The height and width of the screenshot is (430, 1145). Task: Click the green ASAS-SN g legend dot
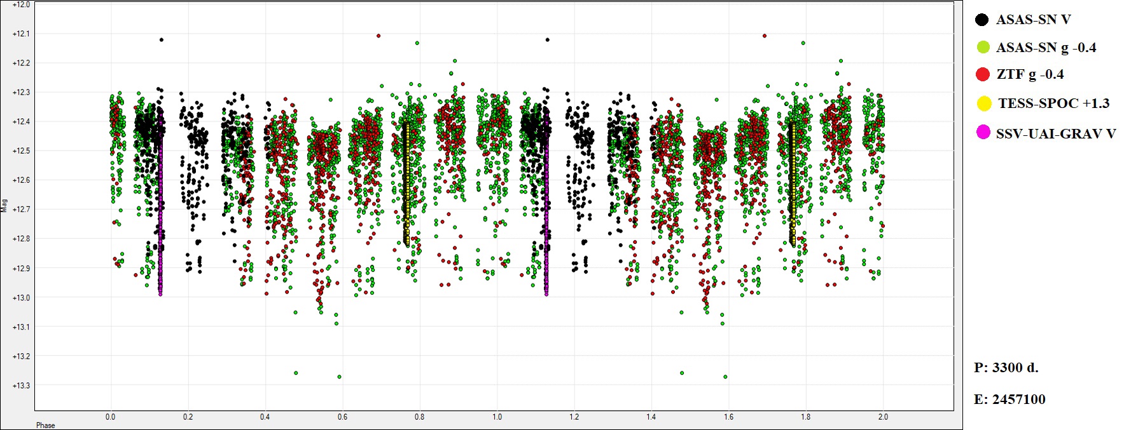pyautogui.click(x=983, y=47)
